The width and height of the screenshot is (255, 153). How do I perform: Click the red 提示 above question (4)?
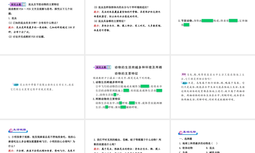97,12
